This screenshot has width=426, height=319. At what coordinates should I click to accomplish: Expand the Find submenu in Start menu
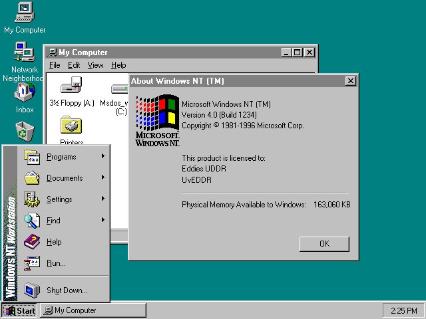(53, 221)
